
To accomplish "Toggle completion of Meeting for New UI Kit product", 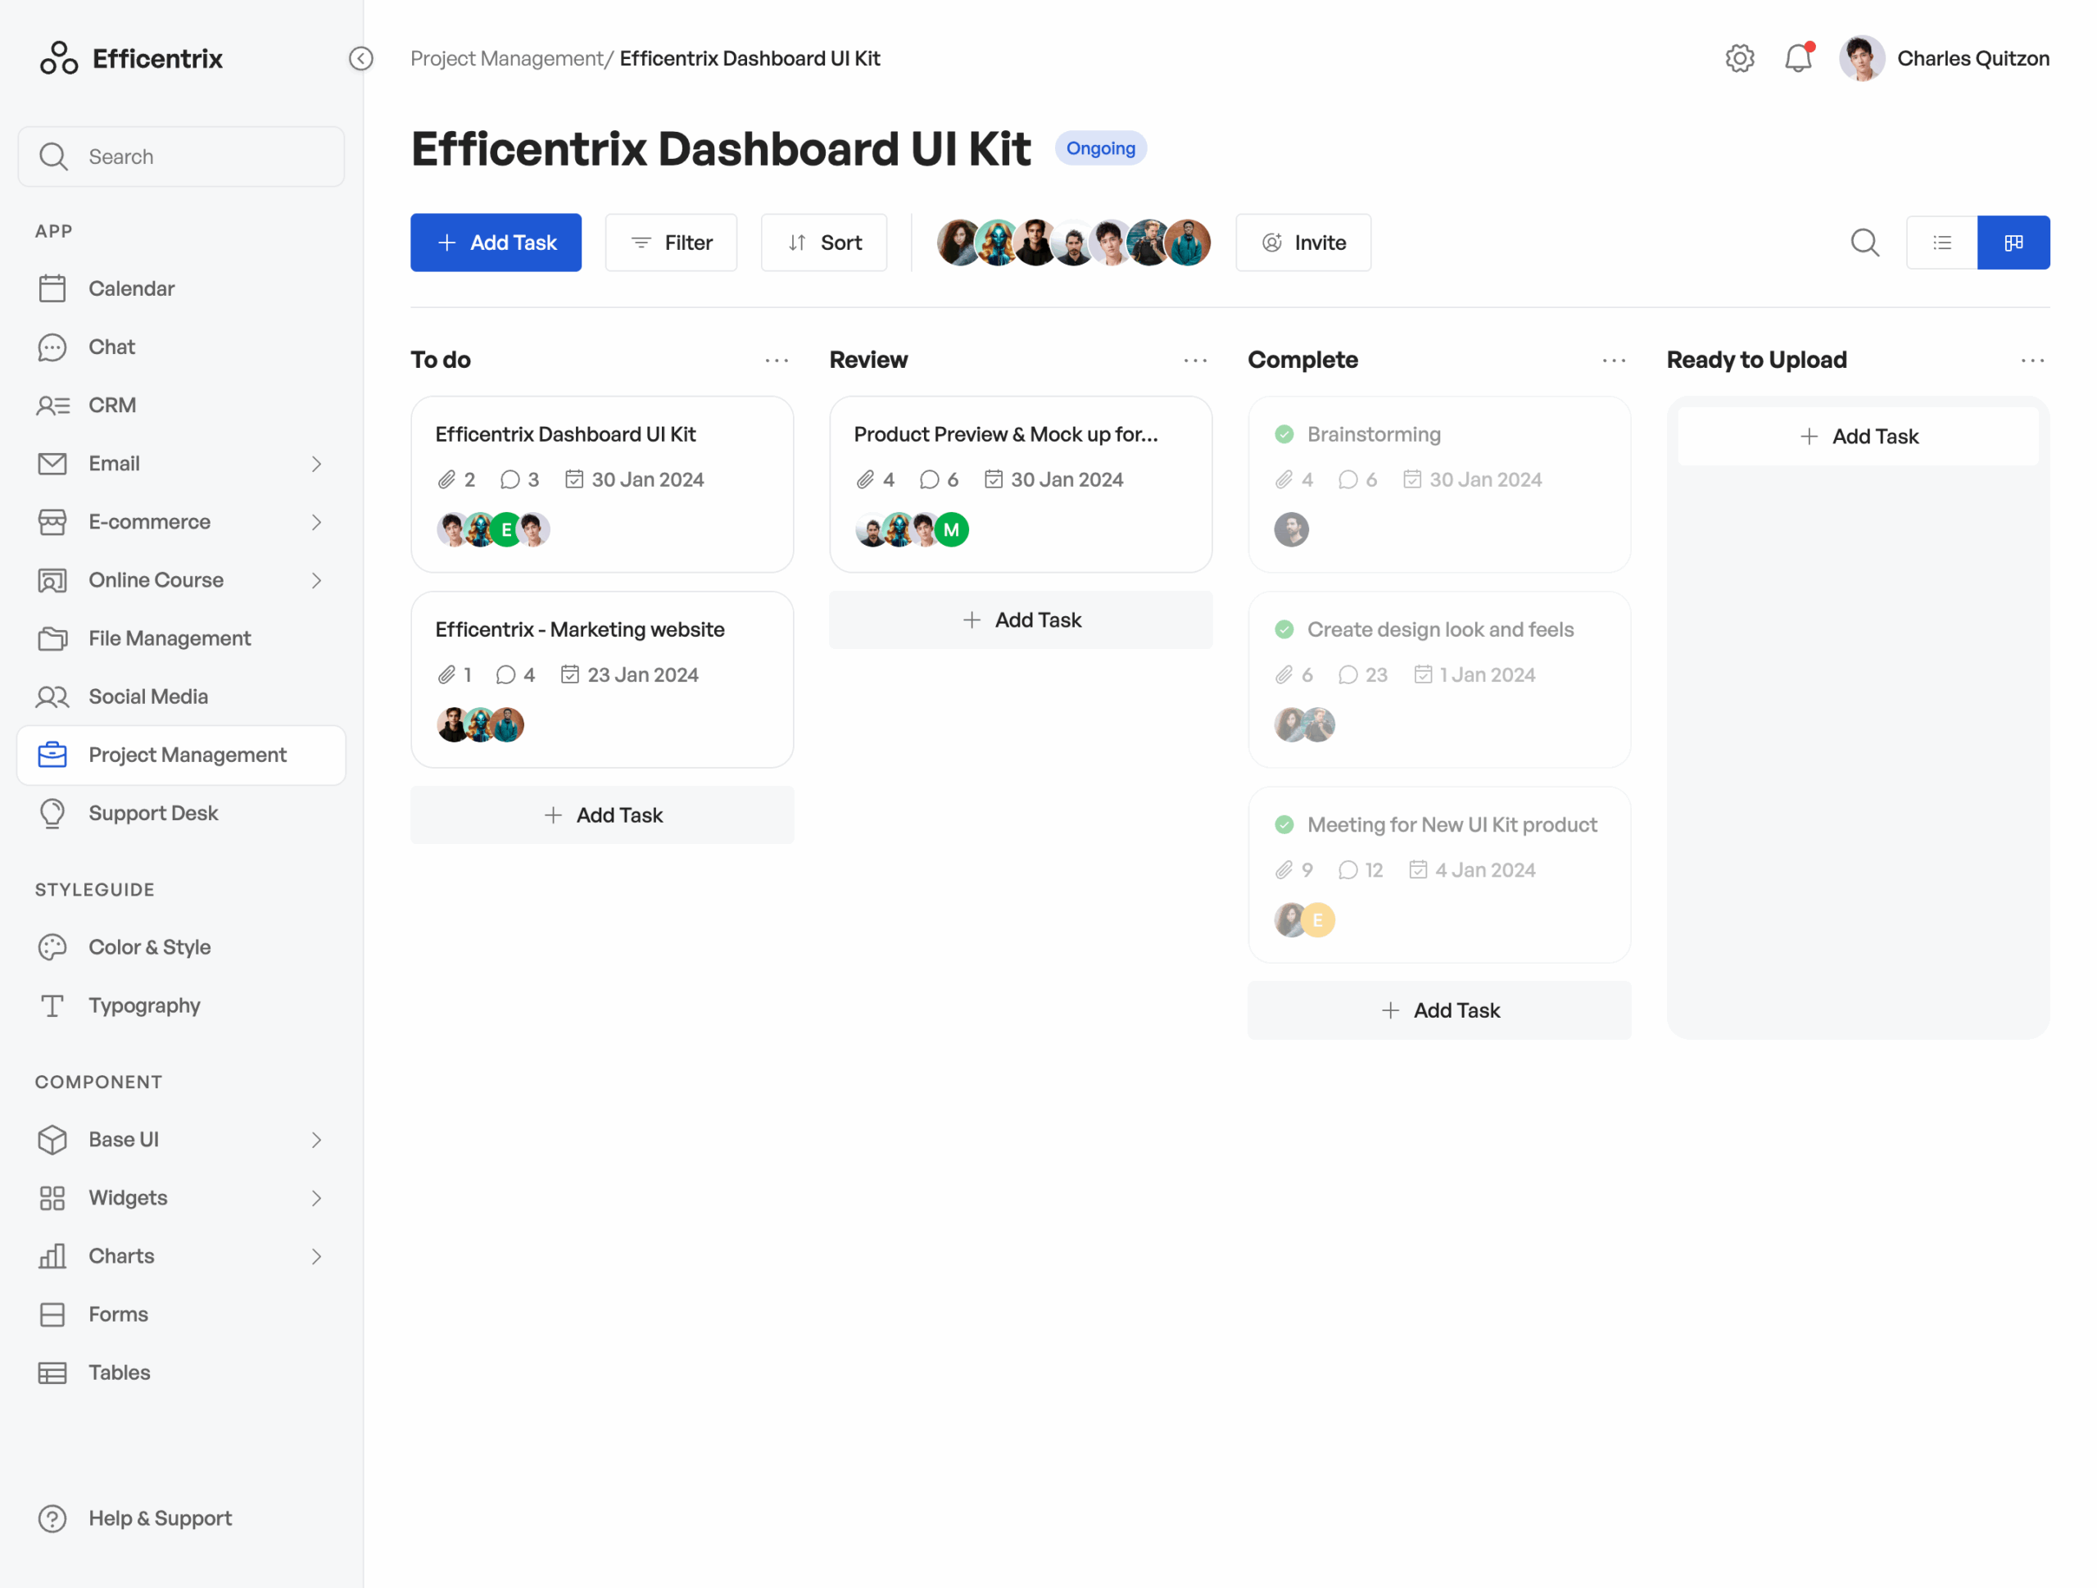I will 1284,825.
